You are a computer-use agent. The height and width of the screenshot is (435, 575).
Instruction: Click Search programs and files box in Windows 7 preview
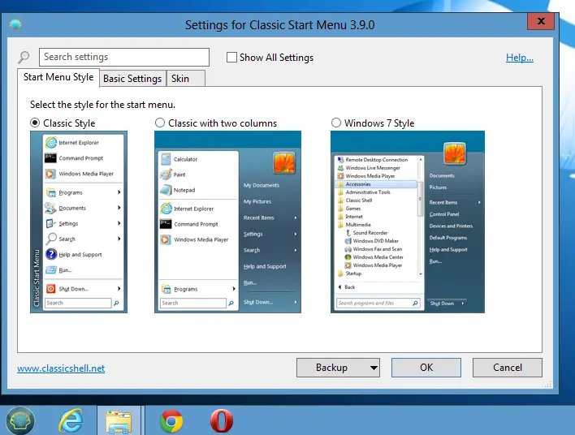click(x=378, y=303)
